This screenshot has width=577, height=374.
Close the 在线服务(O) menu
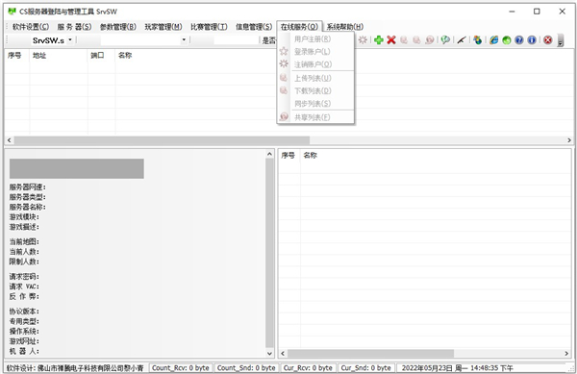(299, 27)
